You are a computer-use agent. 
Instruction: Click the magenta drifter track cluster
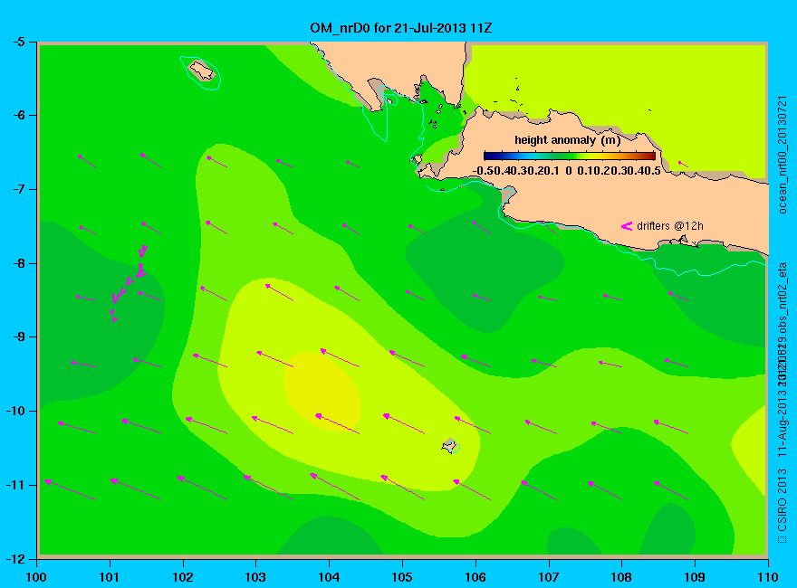point(129,283)
